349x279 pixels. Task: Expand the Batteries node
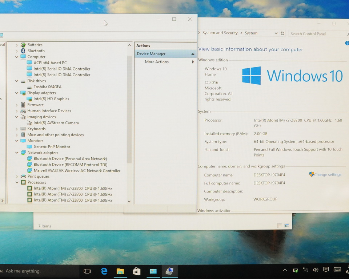[x=17, y=45]
